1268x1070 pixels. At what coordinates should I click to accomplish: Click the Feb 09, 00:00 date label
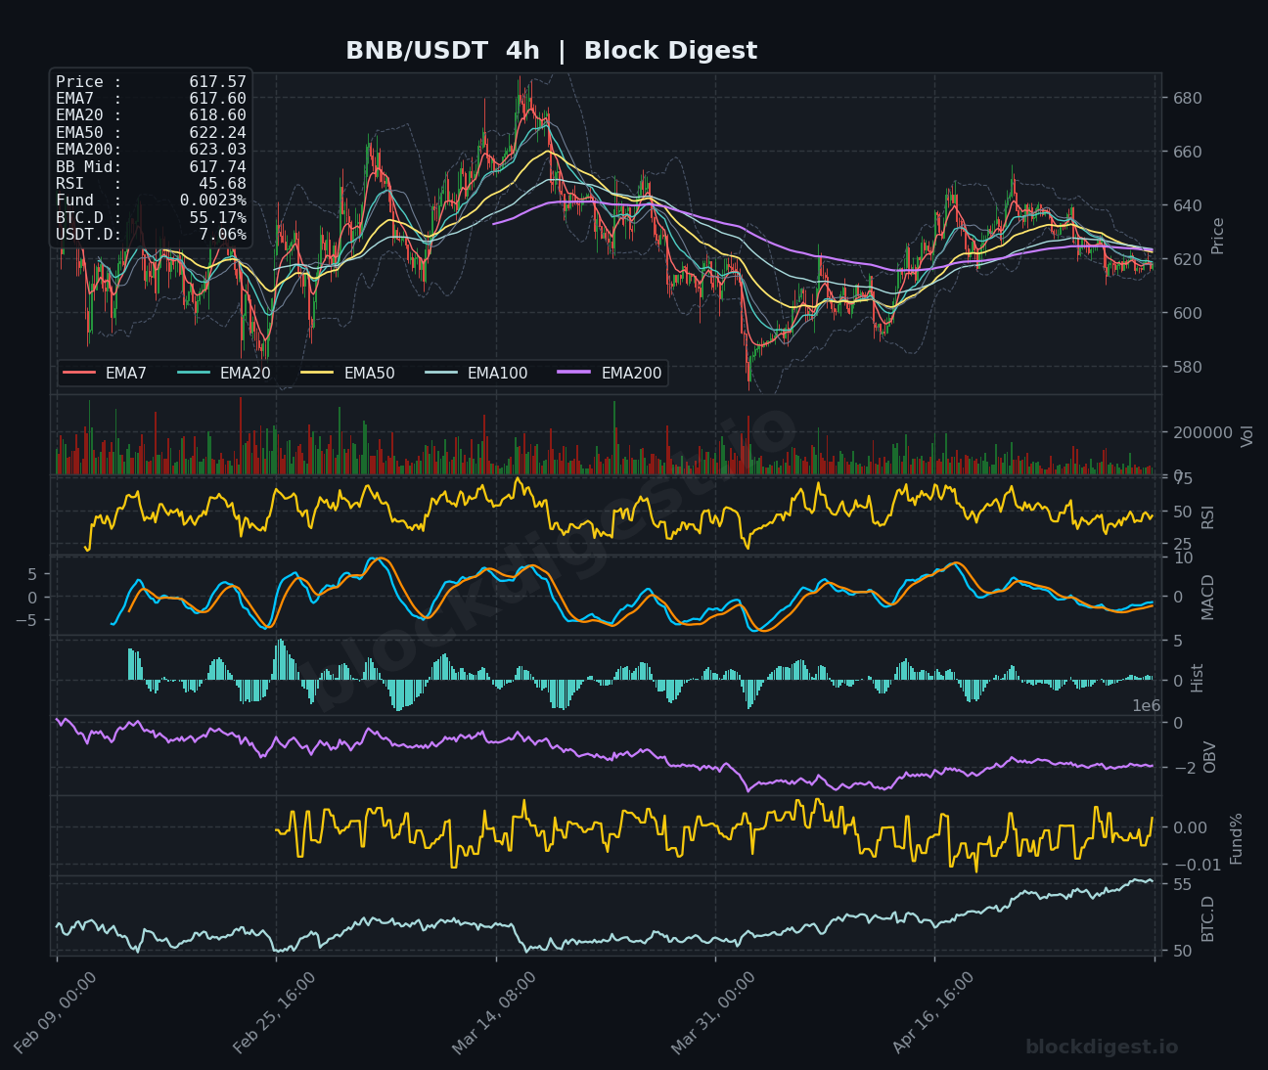(55, 1013)
